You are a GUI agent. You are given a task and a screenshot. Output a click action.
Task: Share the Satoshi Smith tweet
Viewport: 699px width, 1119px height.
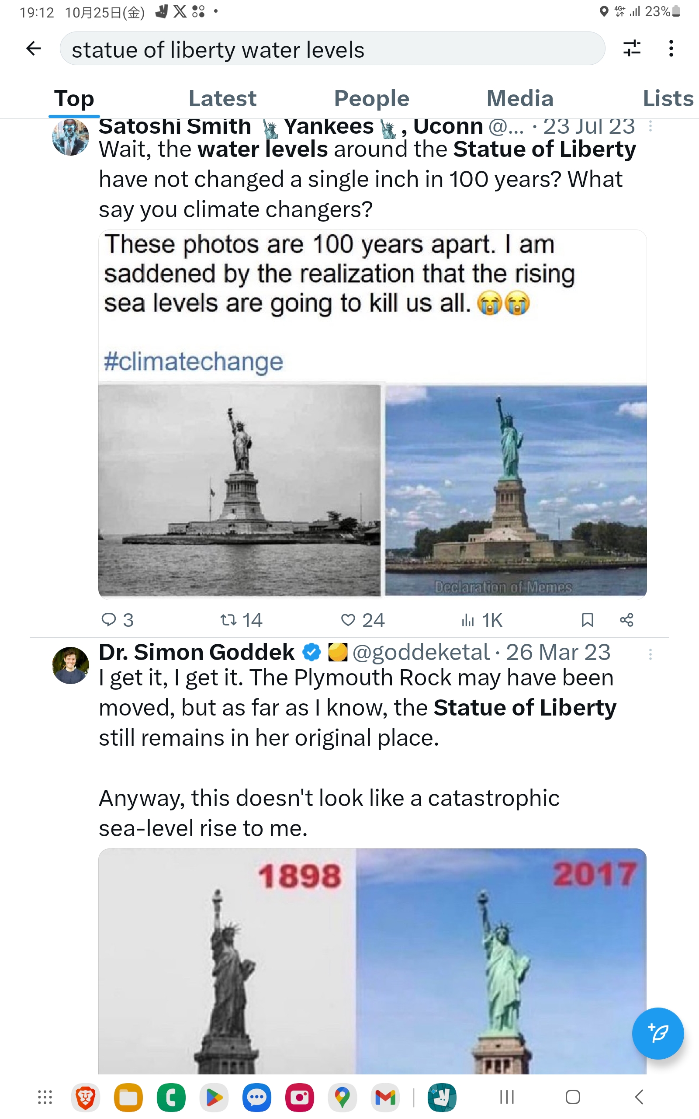626,620
